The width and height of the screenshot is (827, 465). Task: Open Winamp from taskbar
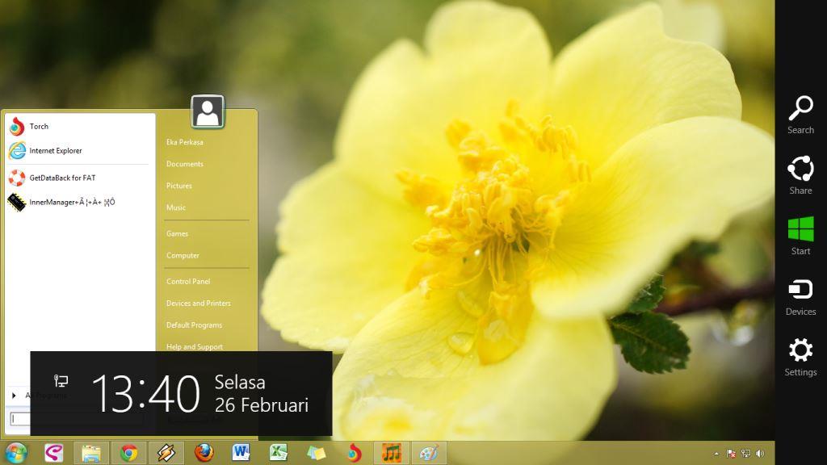166,453
